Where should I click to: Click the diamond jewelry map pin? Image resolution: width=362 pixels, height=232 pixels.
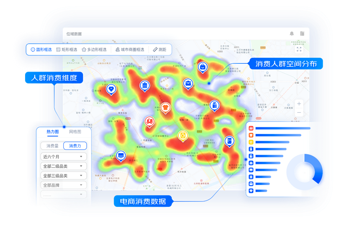point(111,89)
